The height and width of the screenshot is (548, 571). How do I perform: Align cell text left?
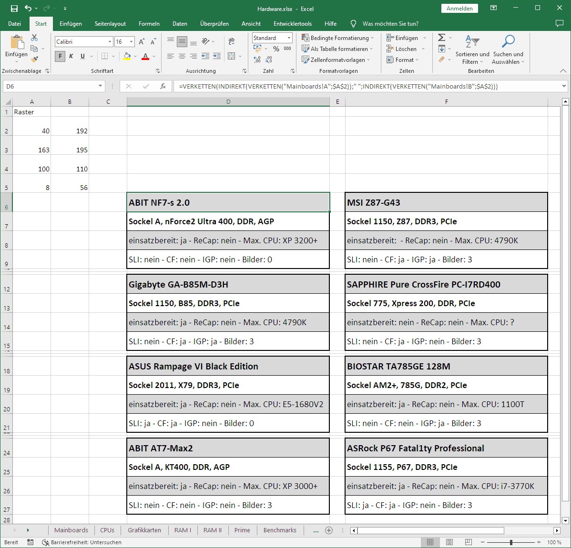click(171, 56)
